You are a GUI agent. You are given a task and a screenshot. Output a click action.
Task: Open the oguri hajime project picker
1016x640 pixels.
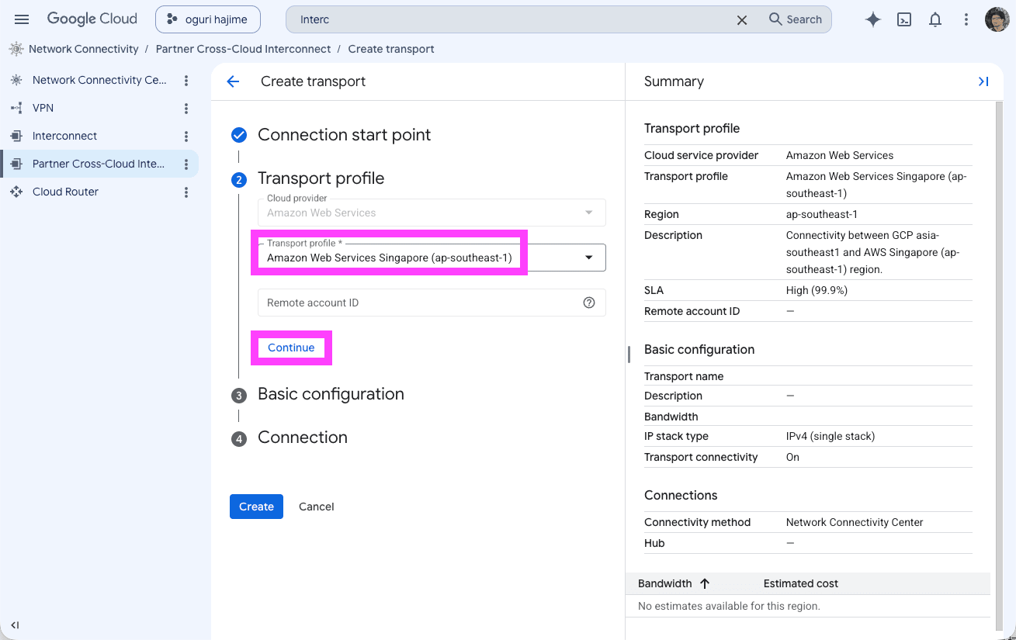(208, 19)
